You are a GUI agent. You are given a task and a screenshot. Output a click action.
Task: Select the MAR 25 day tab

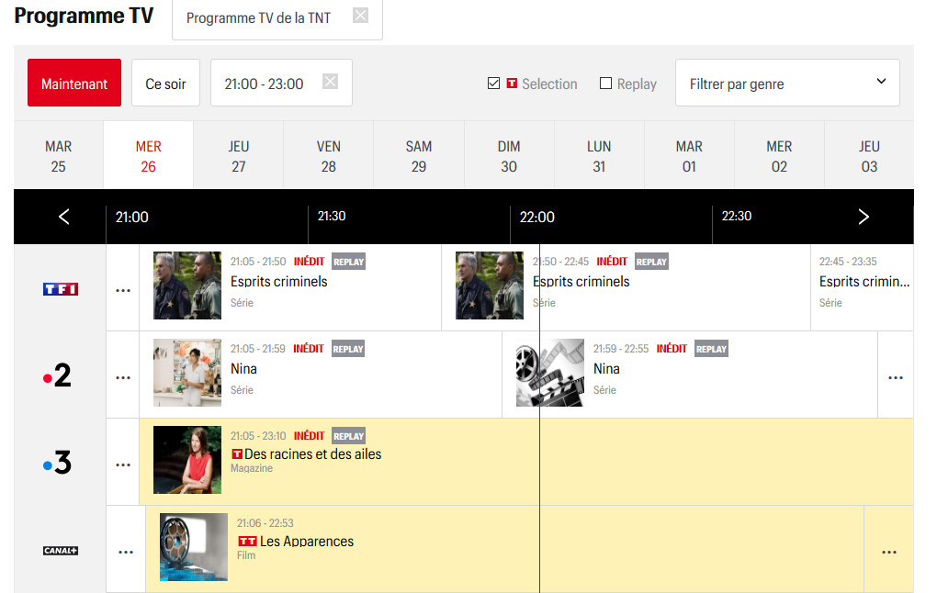[59, 155]
